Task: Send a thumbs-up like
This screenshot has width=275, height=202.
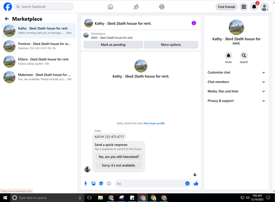Action: point(196,183)
